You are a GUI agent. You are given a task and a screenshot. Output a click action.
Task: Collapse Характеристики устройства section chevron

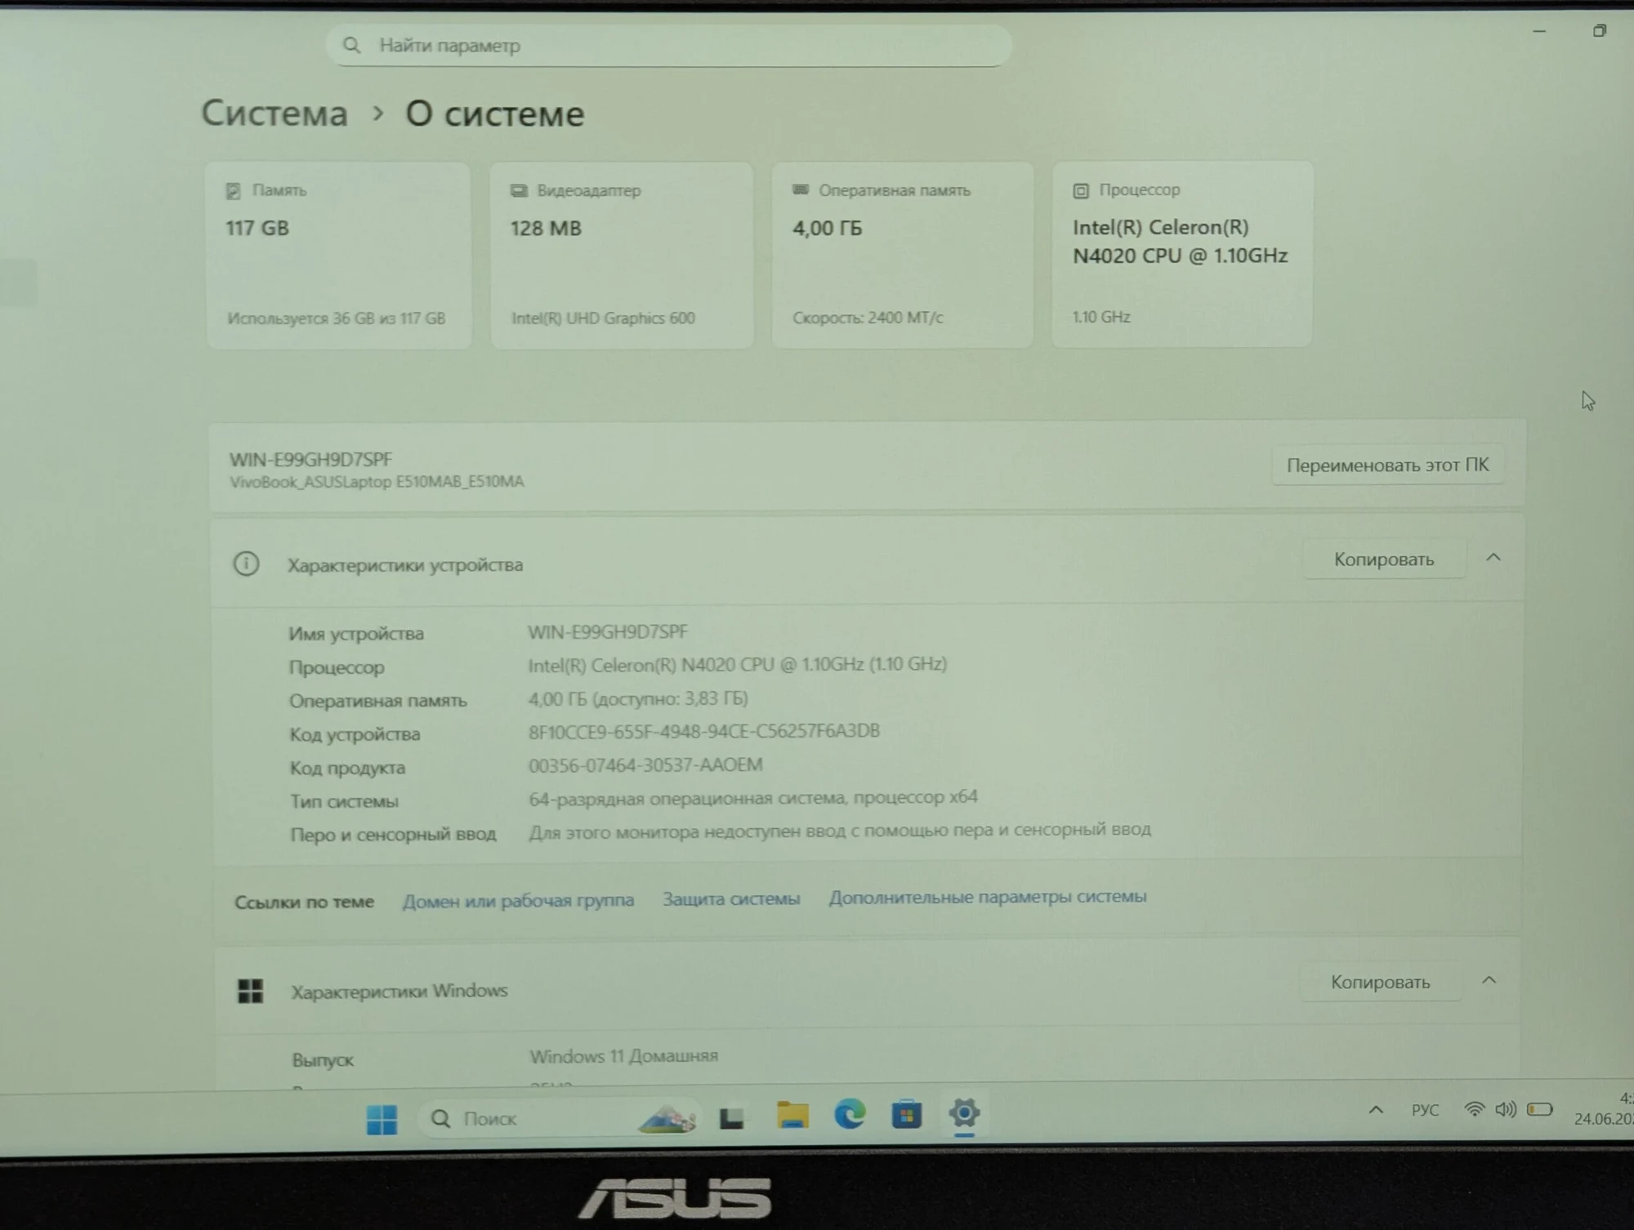click(1493, 558)
